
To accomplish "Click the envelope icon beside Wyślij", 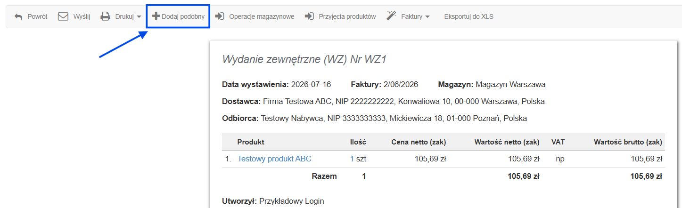I will 63,16.
